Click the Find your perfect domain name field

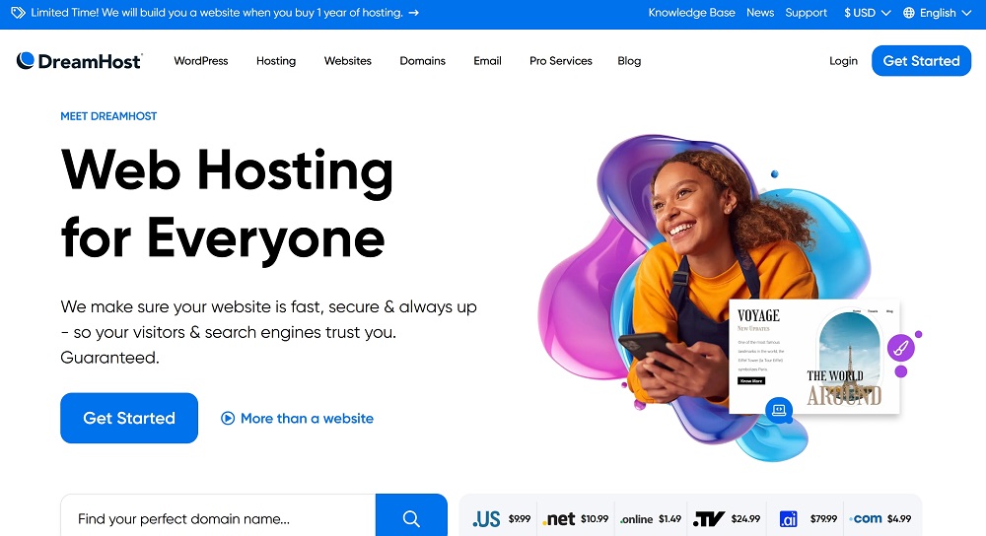pos(218,518)
